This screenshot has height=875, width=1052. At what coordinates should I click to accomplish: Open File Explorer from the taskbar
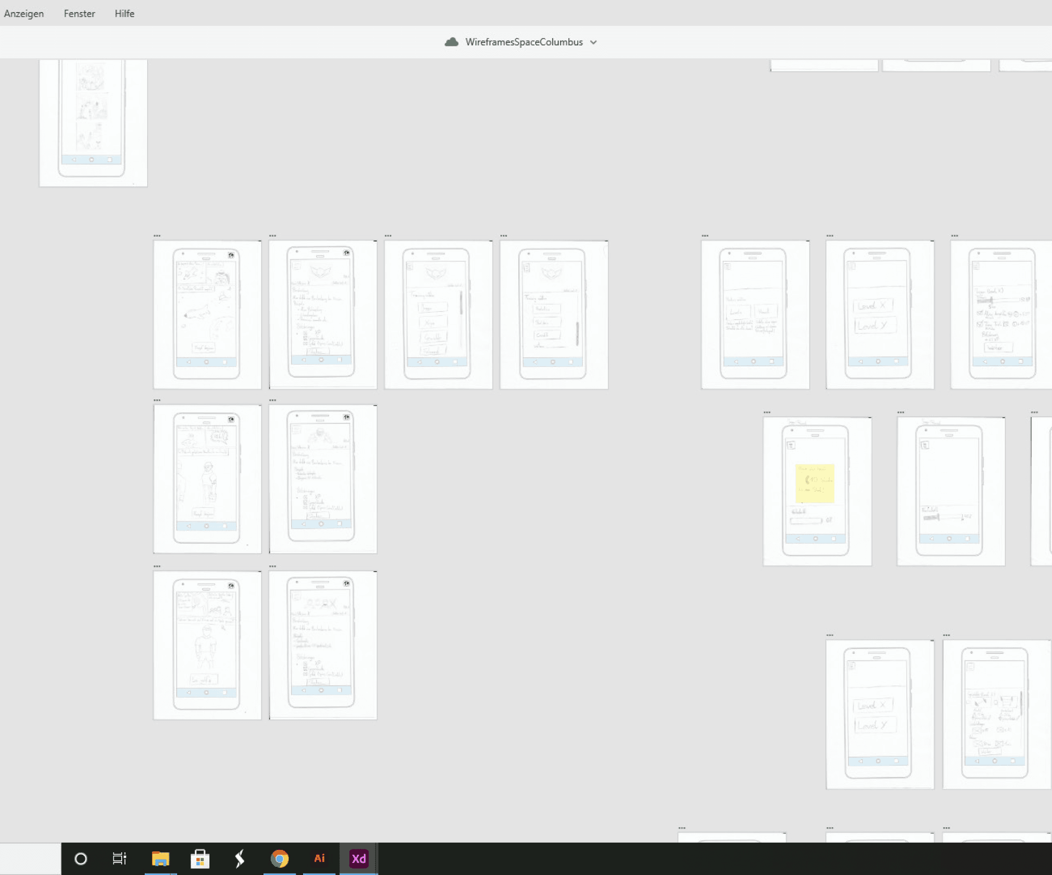[160, 859]
